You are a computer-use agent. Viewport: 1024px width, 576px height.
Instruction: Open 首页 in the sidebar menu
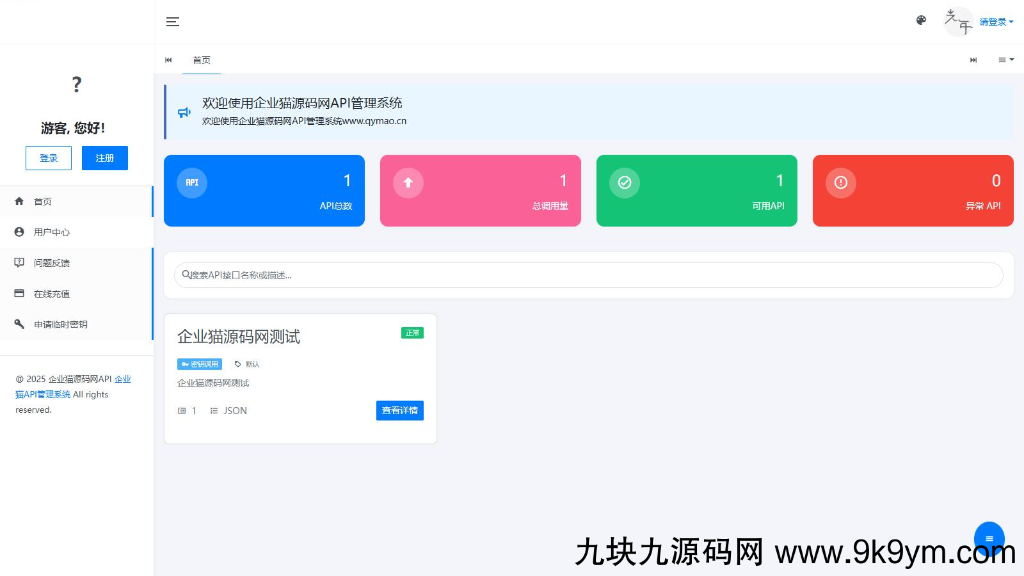pyautogui.click(x=43, y=202)
